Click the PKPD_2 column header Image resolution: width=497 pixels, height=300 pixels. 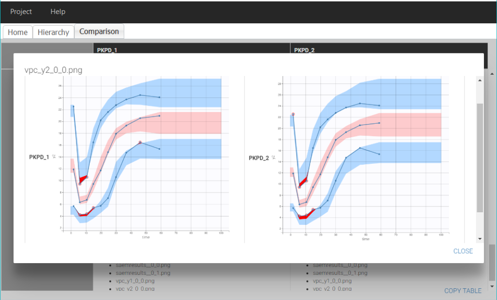pyautogui.click(x=304, y=49)
